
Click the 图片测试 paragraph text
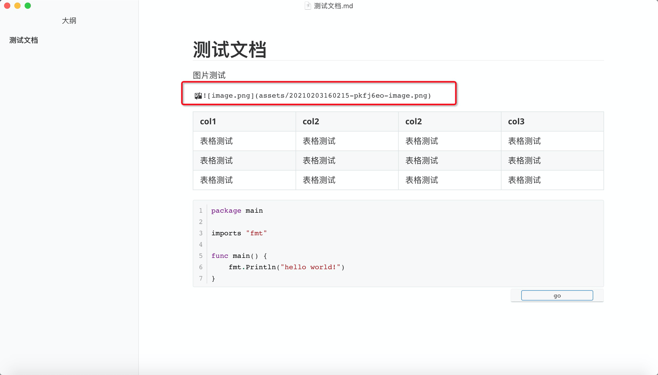coord(209,75)
